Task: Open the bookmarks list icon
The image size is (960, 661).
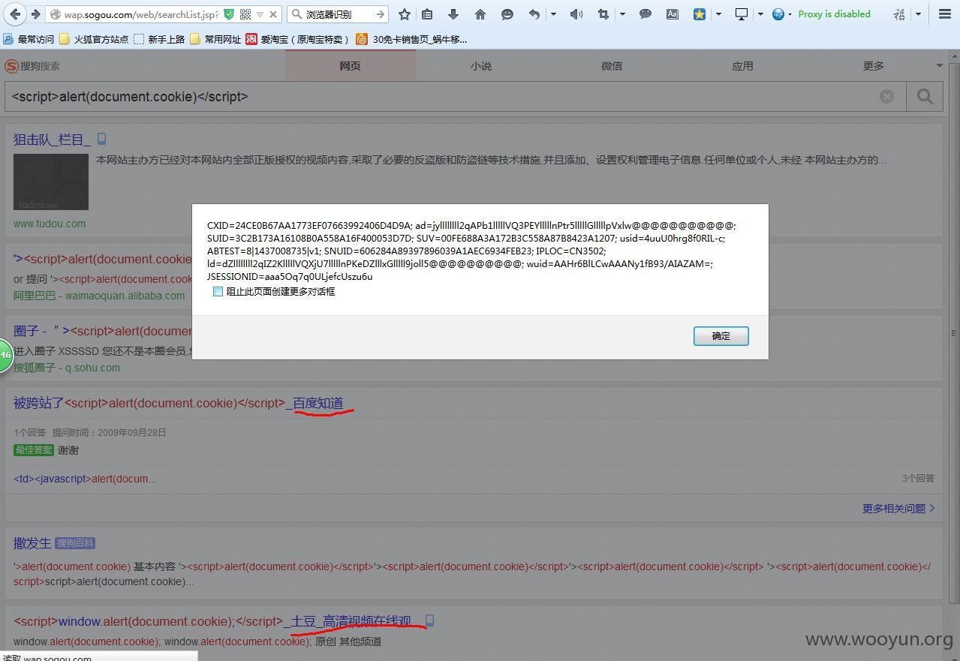Action: click(x=427, y=14)
